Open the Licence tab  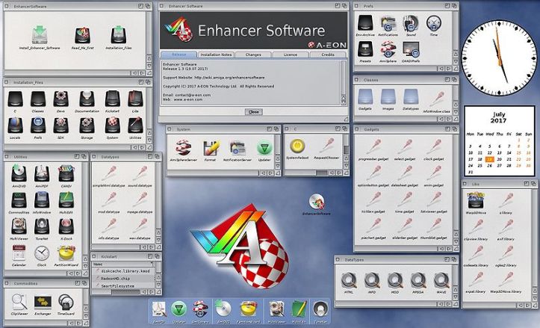pos(290,55)
